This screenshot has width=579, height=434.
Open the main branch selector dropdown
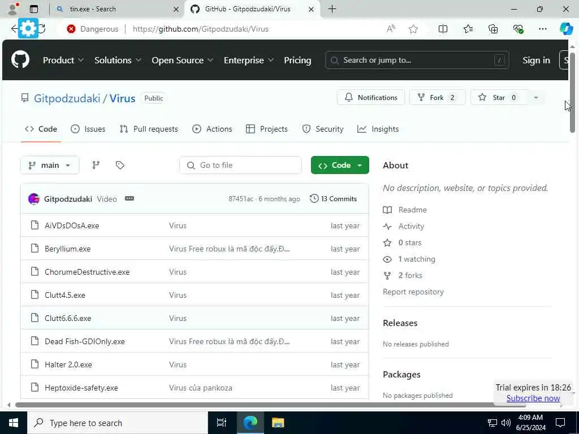pyautogui.click(x=50, y=165)
